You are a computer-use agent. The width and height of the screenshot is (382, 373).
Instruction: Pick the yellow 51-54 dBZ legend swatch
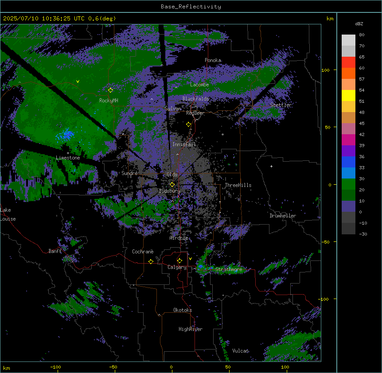coord(348,95)
